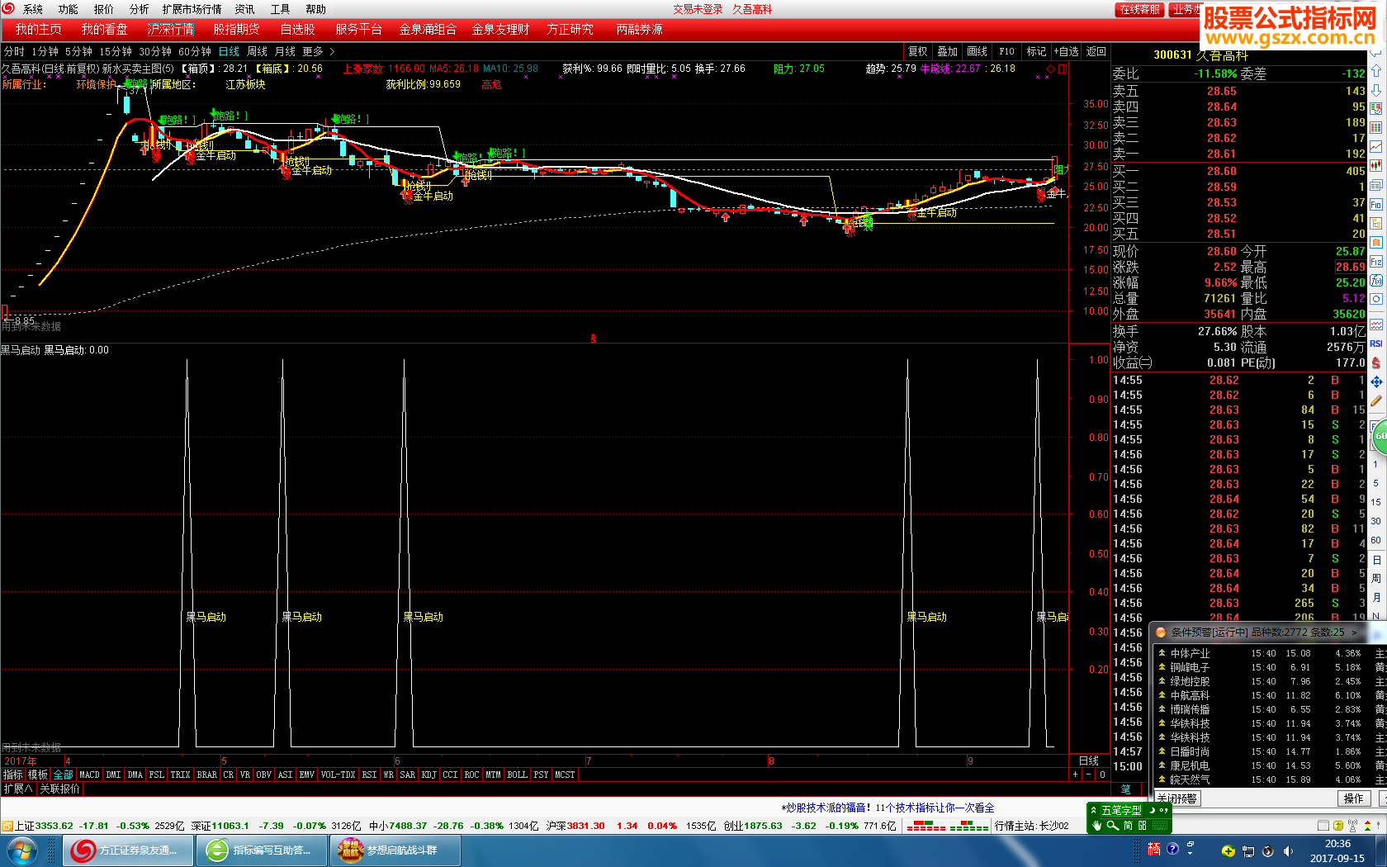The image size is (1387, 867).
Task: Click the blue help question mark tray icon
Action: pyautogui.click(x=1172, y=849)
